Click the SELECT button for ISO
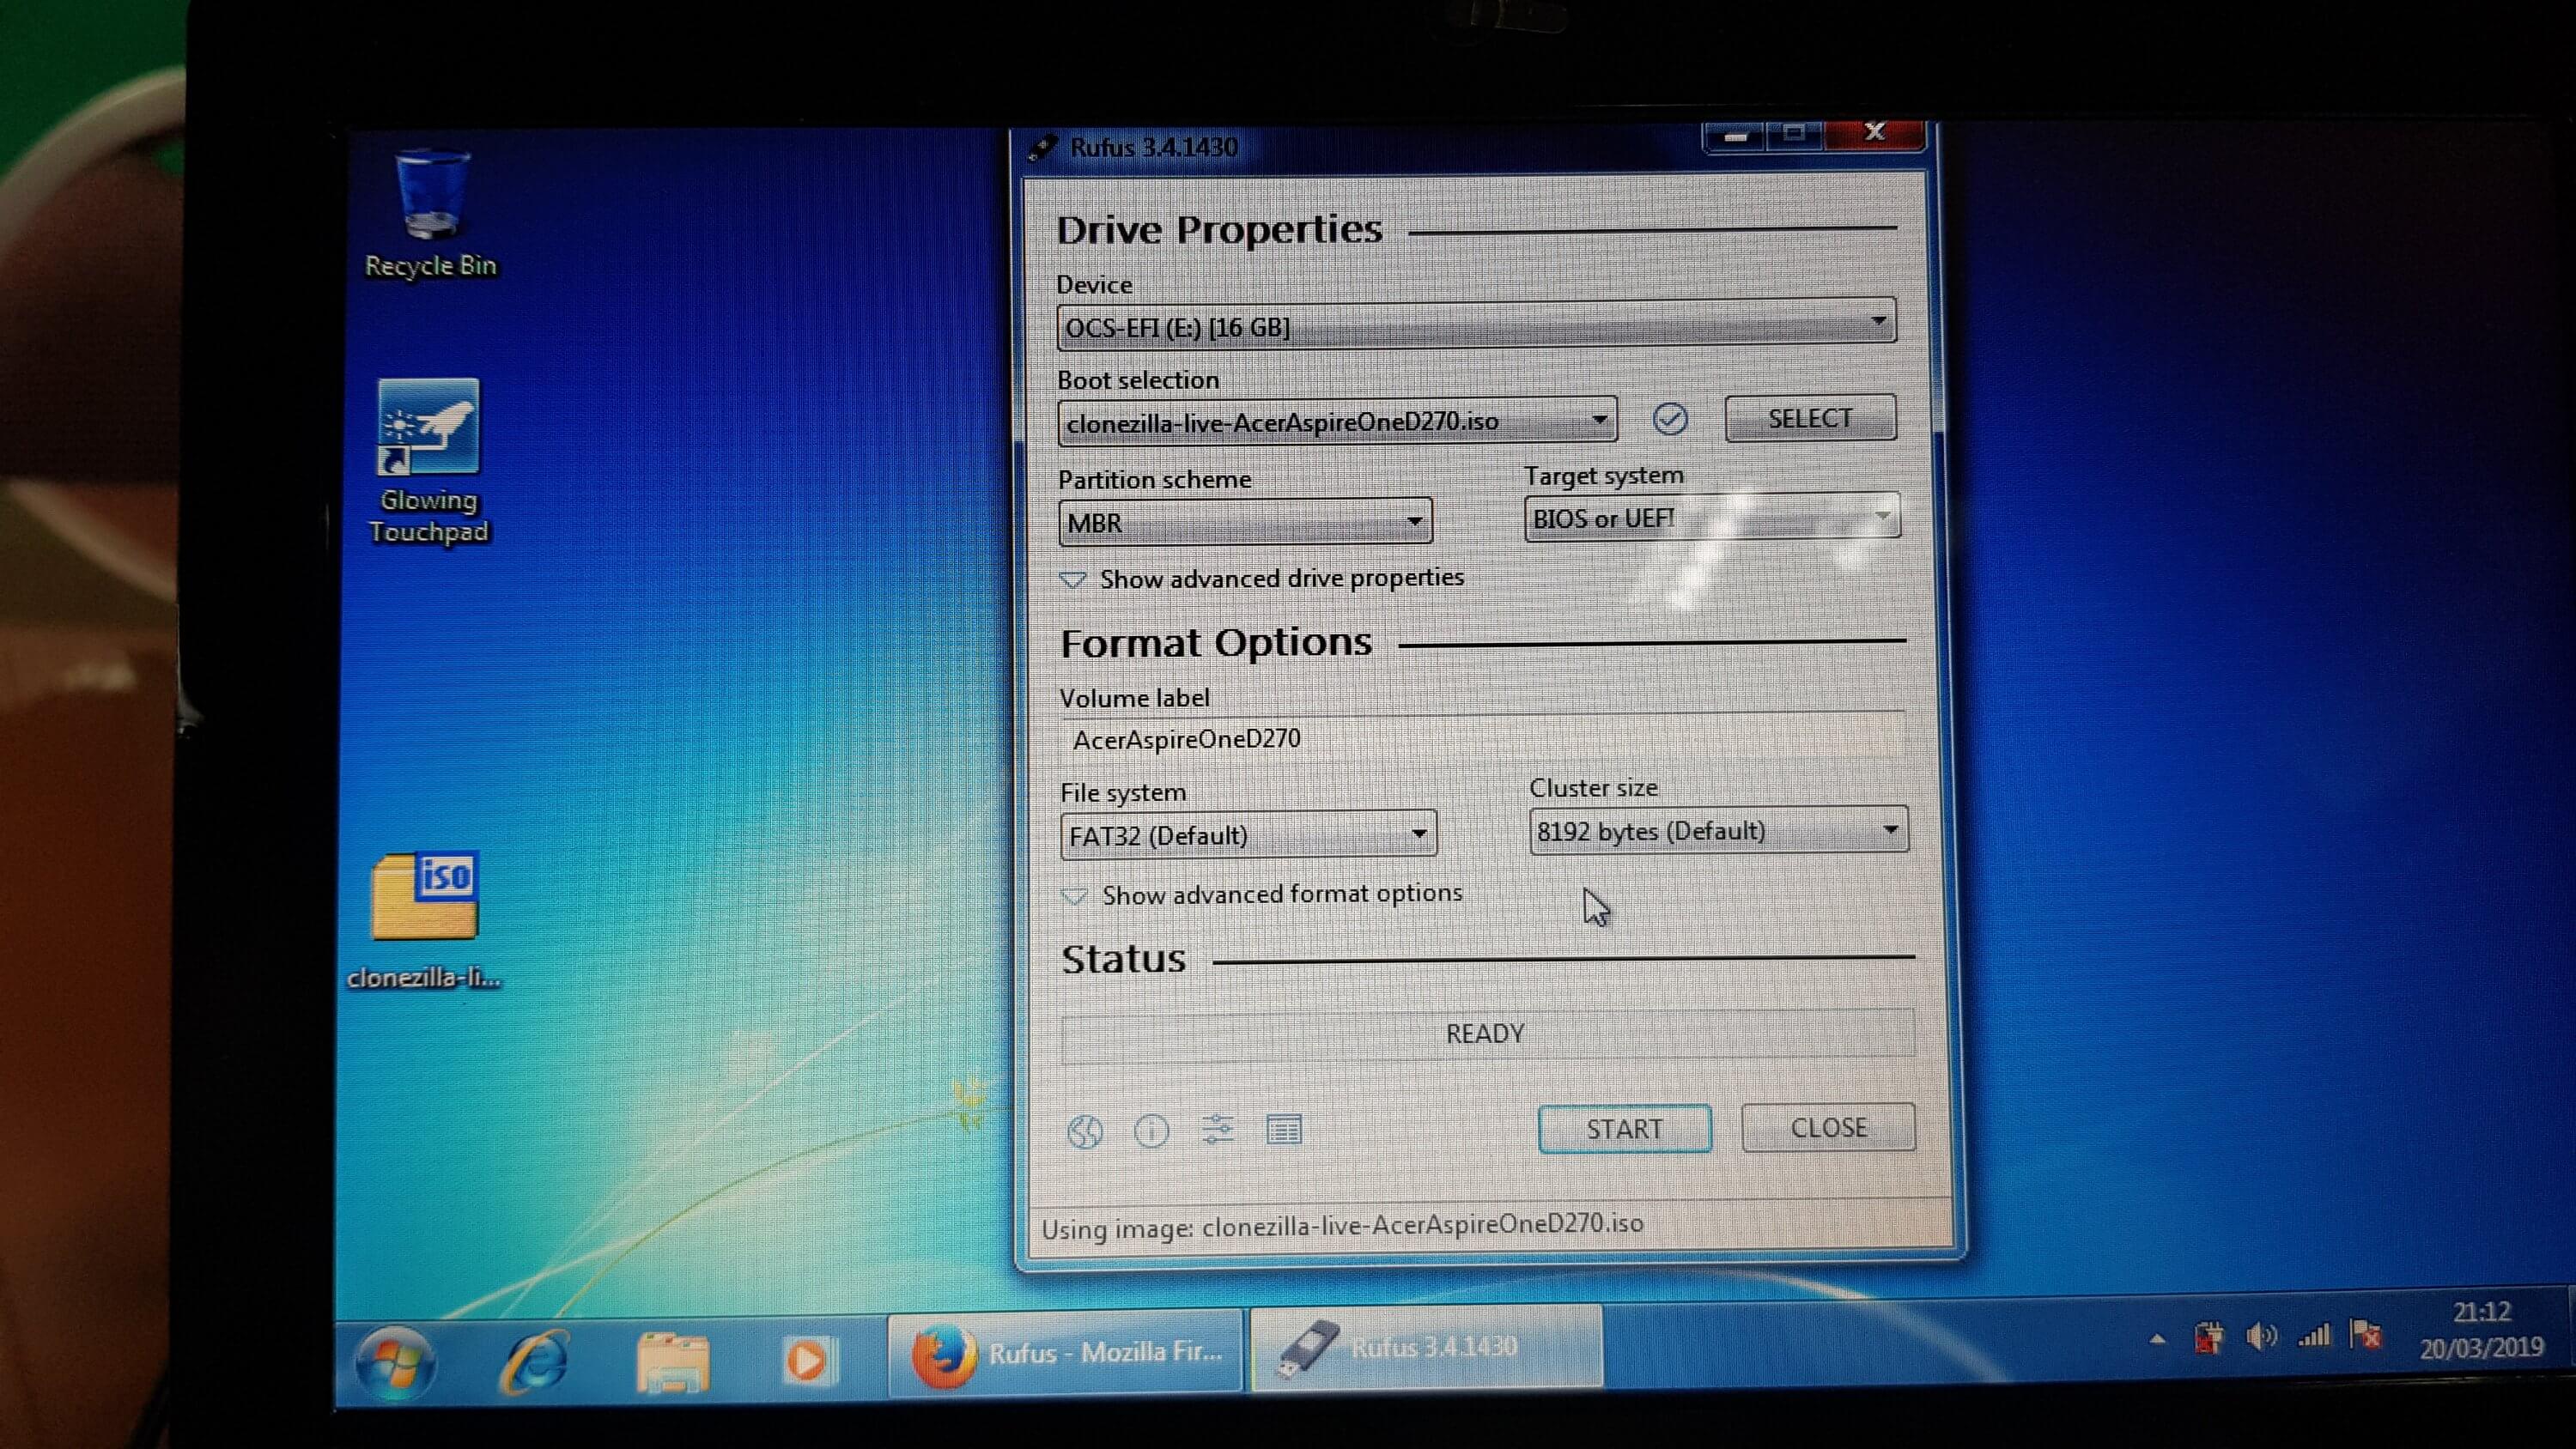The width and height of the screenshot is (2576, 1449). point(1808,419)
